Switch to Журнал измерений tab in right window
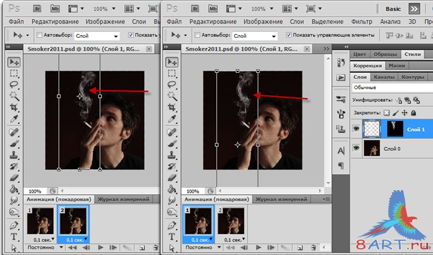The image size is (433, 255). 281,199
